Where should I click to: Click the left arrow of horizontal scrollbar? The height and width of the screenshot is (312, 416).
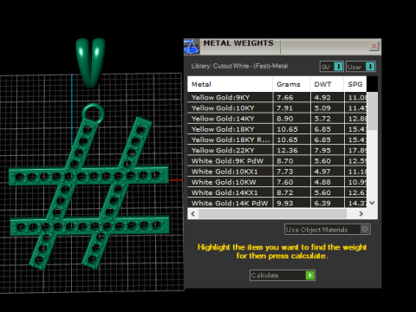[193, 214]
